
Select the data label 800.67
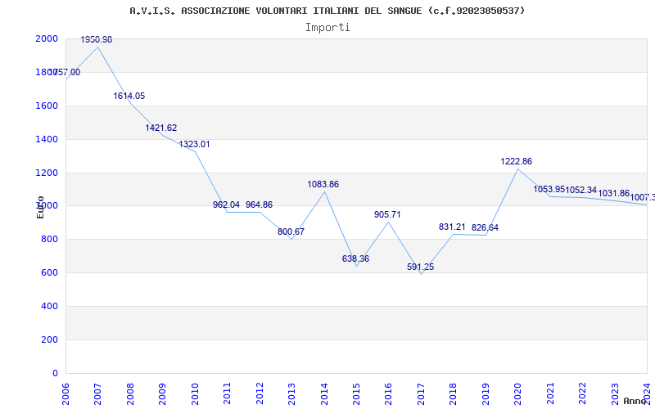(291, 232)
